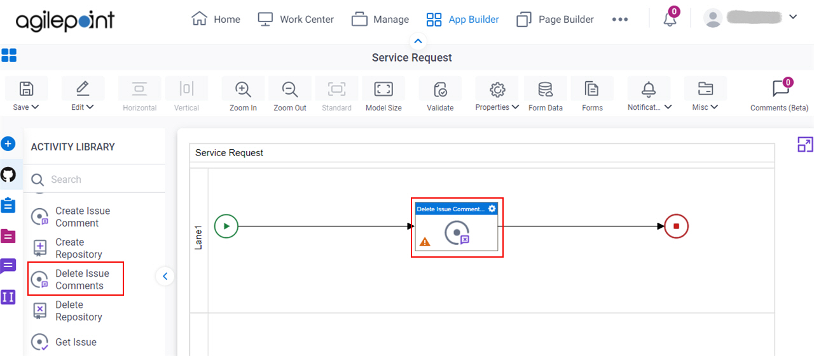Open Form Data
The image size is (814, 356).
(x=546, y=94)
